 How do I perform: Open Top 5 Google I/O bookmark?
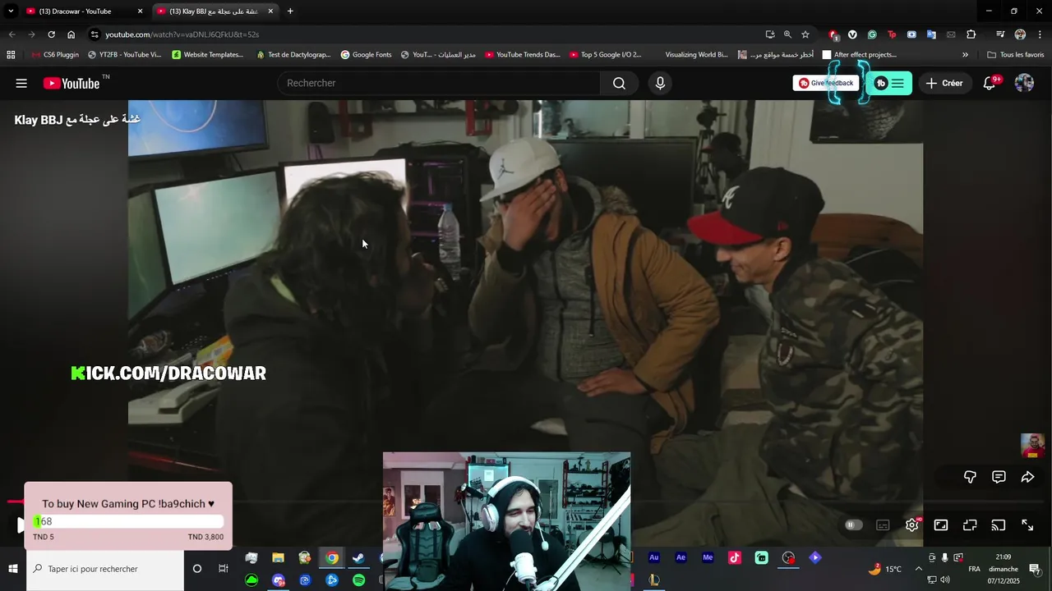click(x=605, y=55)
